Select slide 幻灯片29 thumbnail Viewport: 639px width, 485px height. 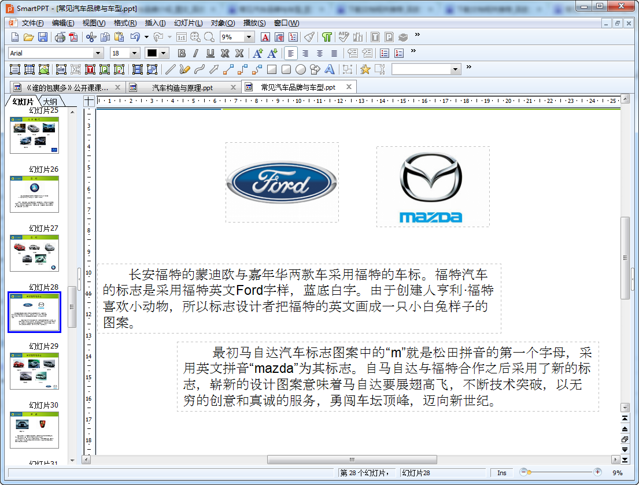tap(35, 371)
